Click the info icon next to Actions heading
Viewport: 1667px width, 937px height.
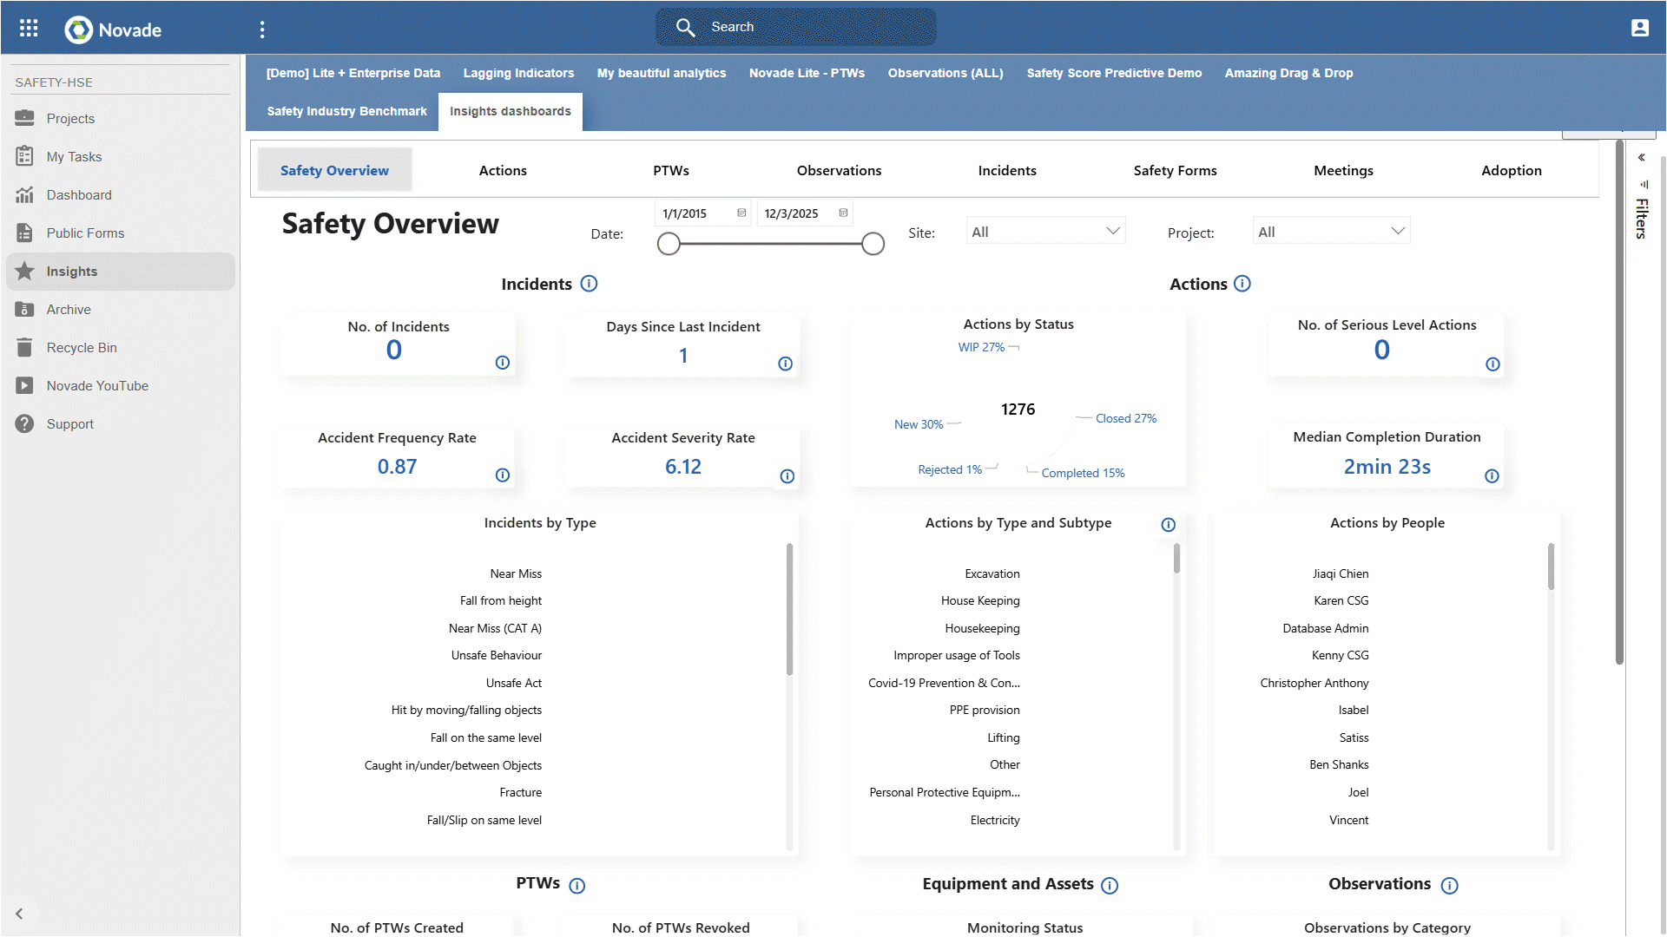pos(1242,283)
